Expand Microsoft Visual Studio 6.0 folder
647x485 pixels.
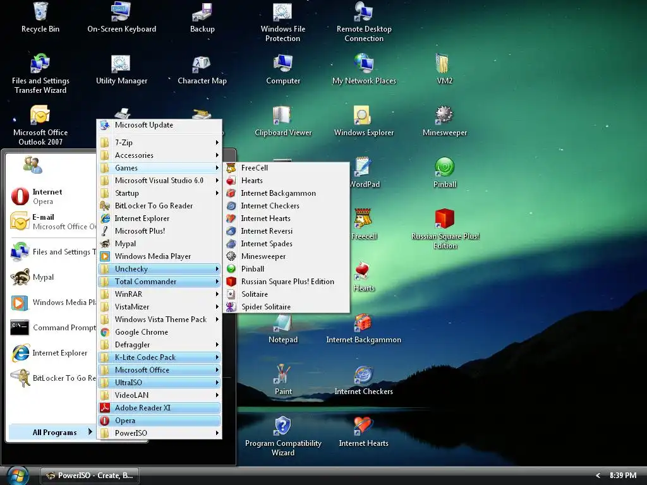159,181
